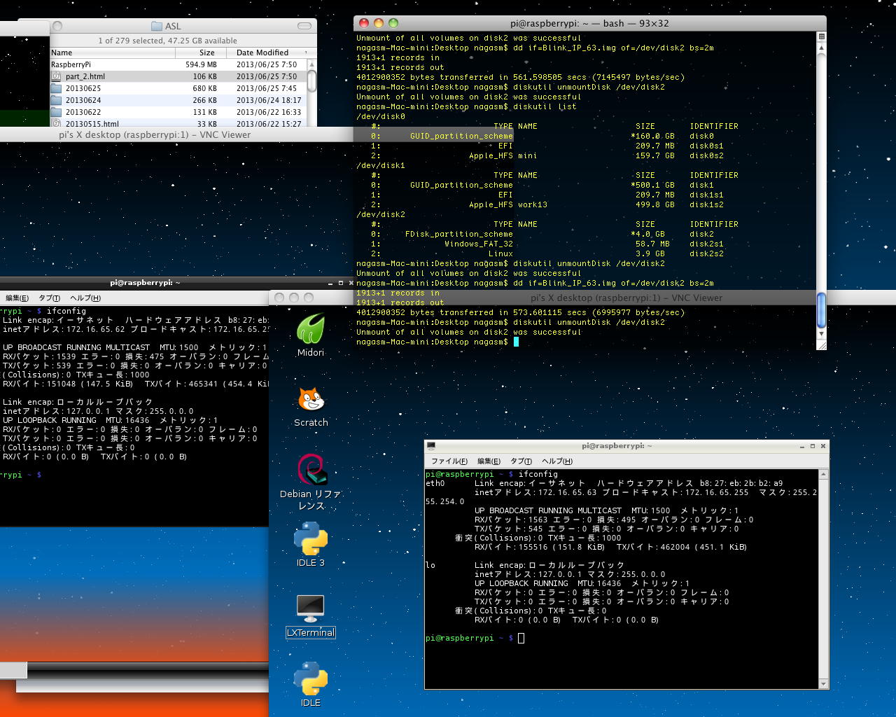
Task: Toggle sort order arrow on Date Modified column
Action: pyautogui.click(x=306, y=53)
